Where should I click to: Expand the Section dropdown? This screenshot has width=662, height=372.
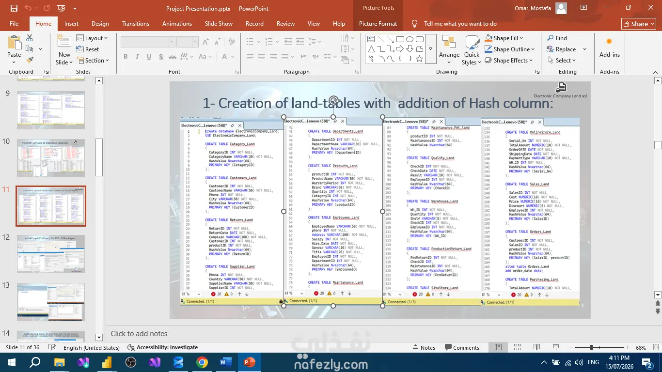pyautogui.click(x=93, y=61)
